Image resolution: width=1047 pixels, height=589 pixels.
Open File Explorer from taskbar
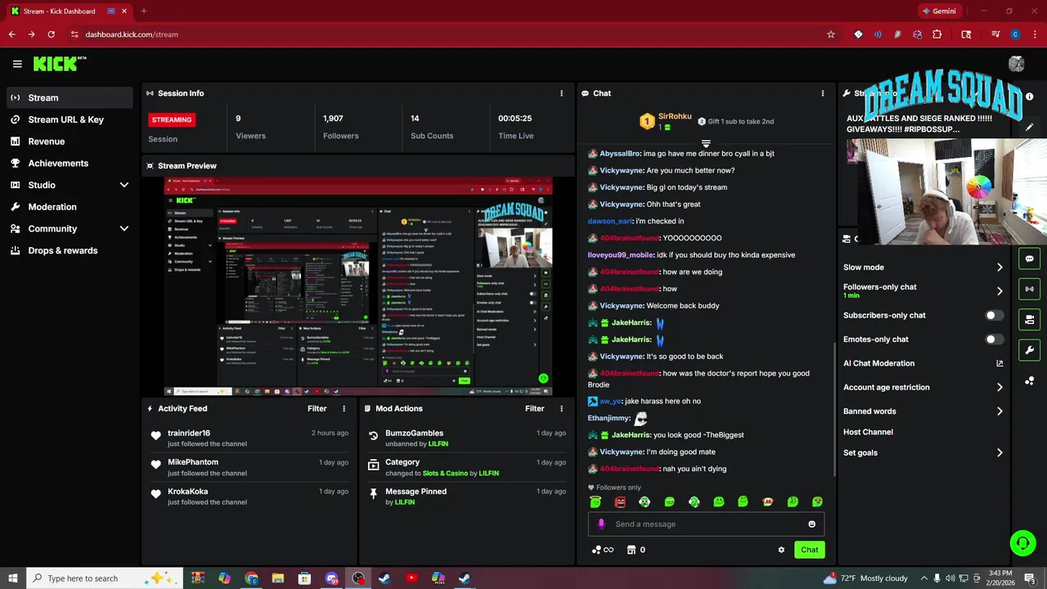tap(278, 578)
